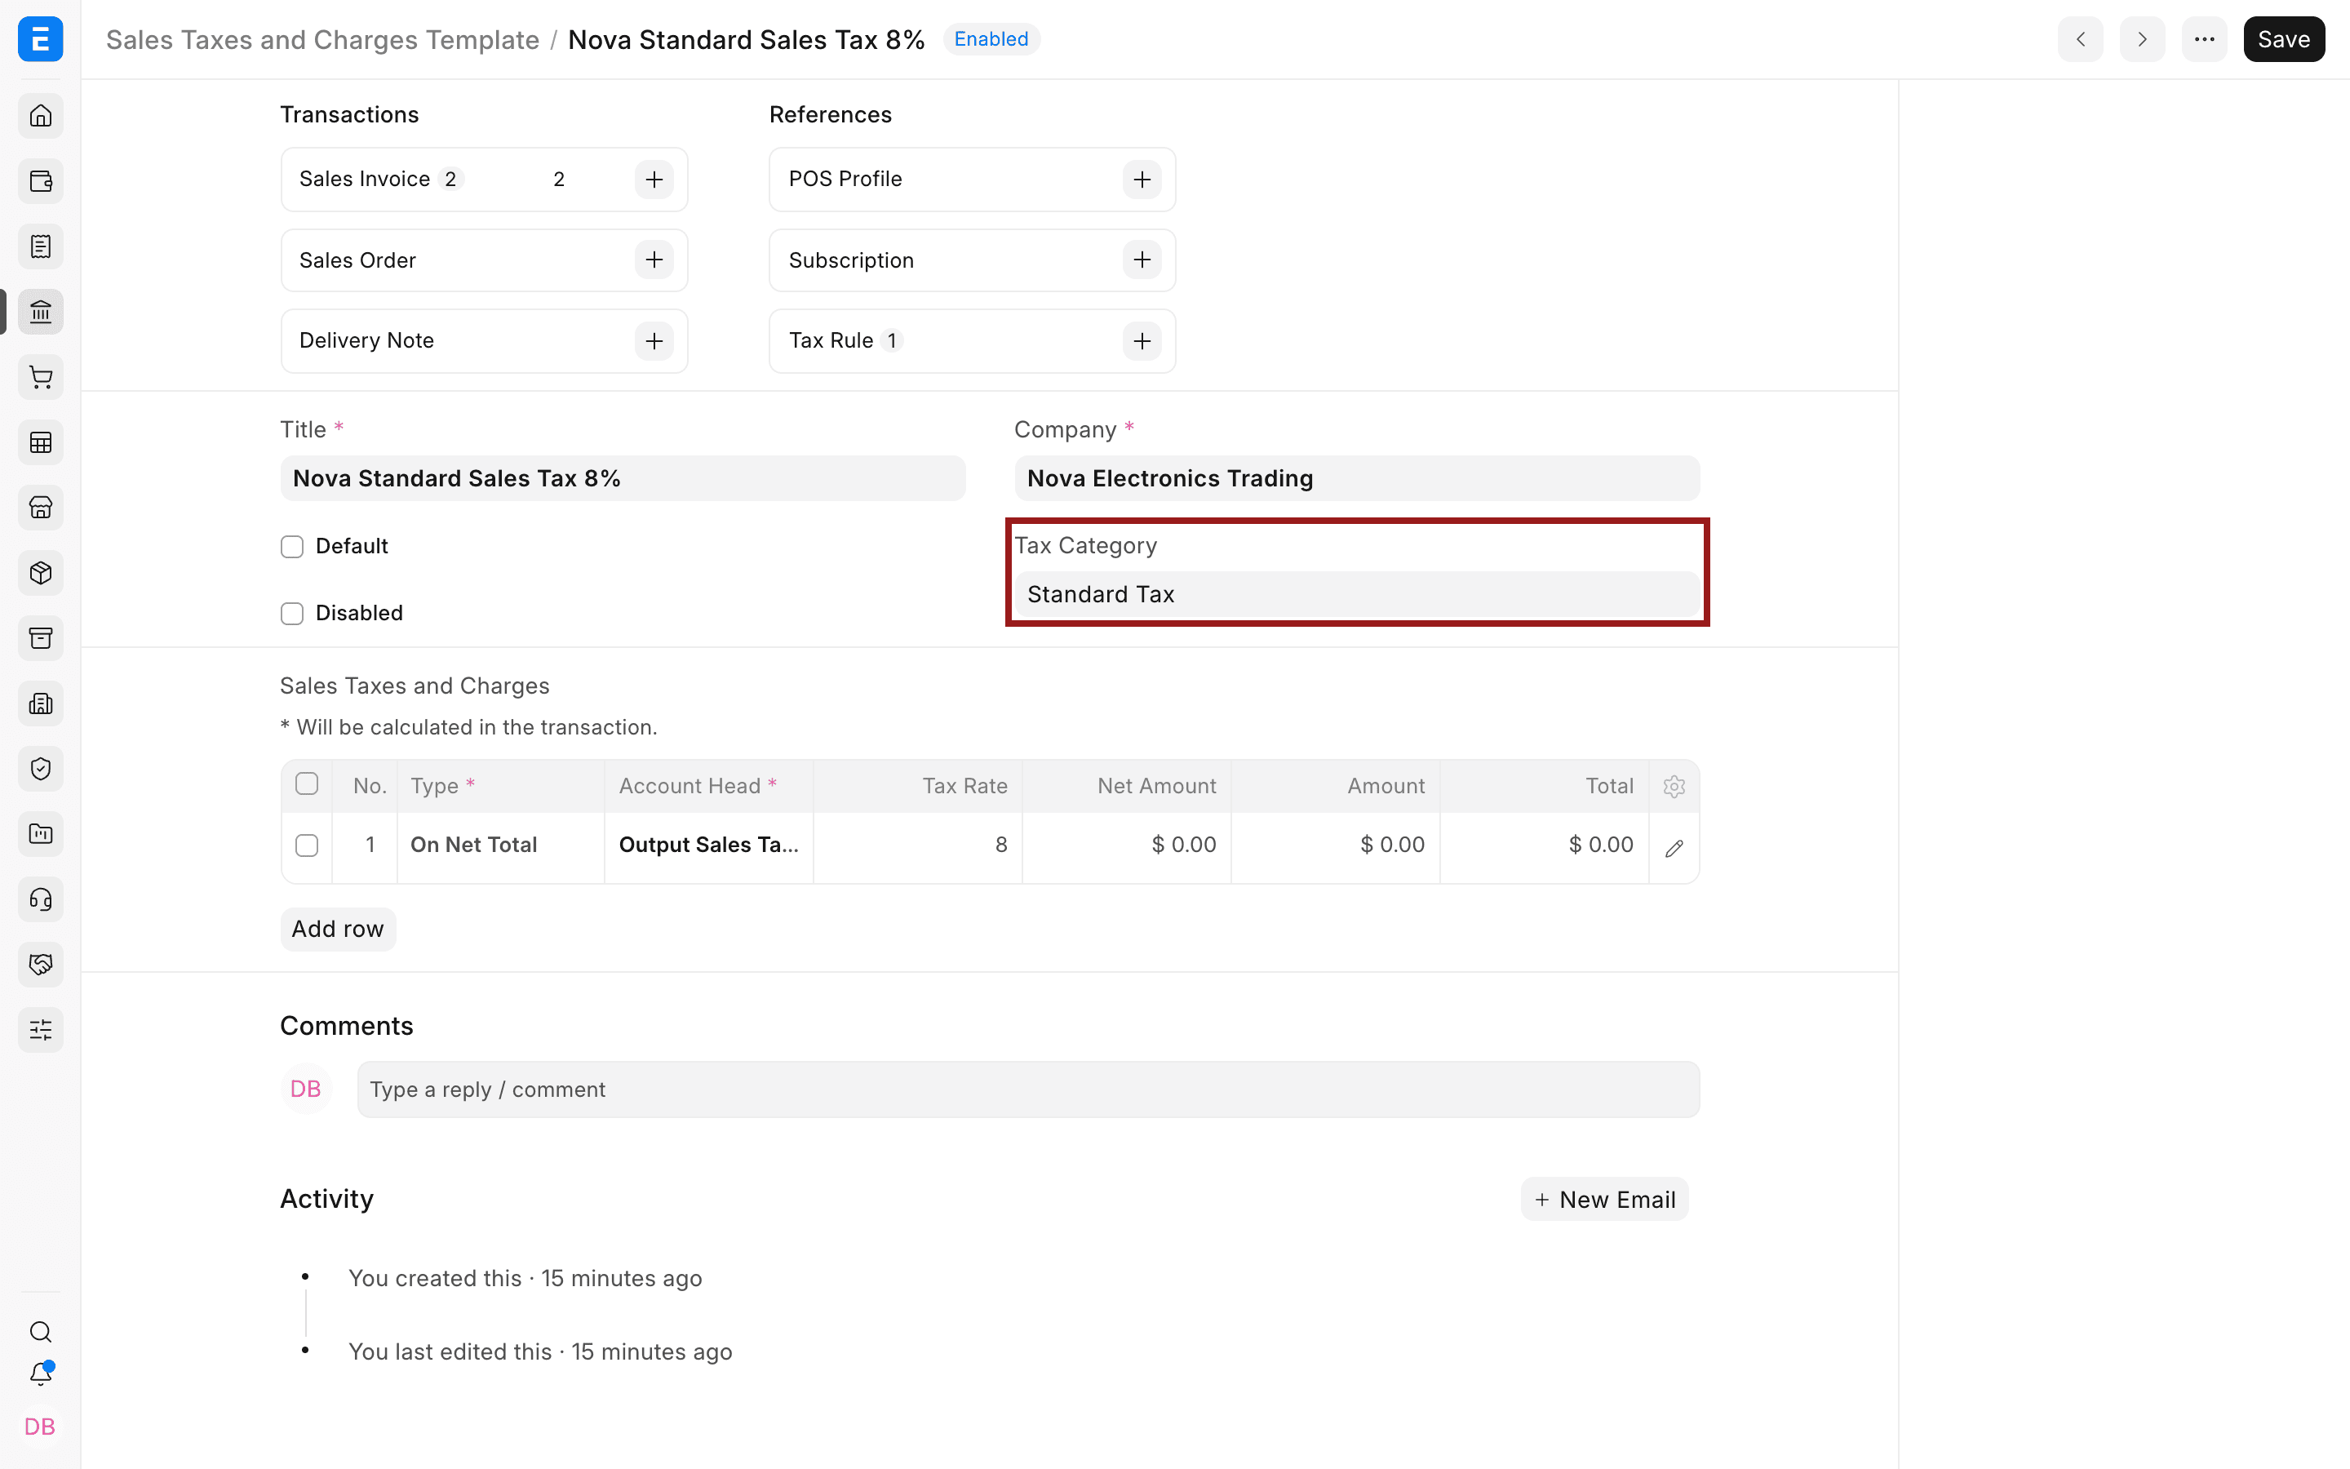Screen dimensions: 2350x1469
Task: Create new Tax Rule via plus button
Action: tap(1142, 341)
